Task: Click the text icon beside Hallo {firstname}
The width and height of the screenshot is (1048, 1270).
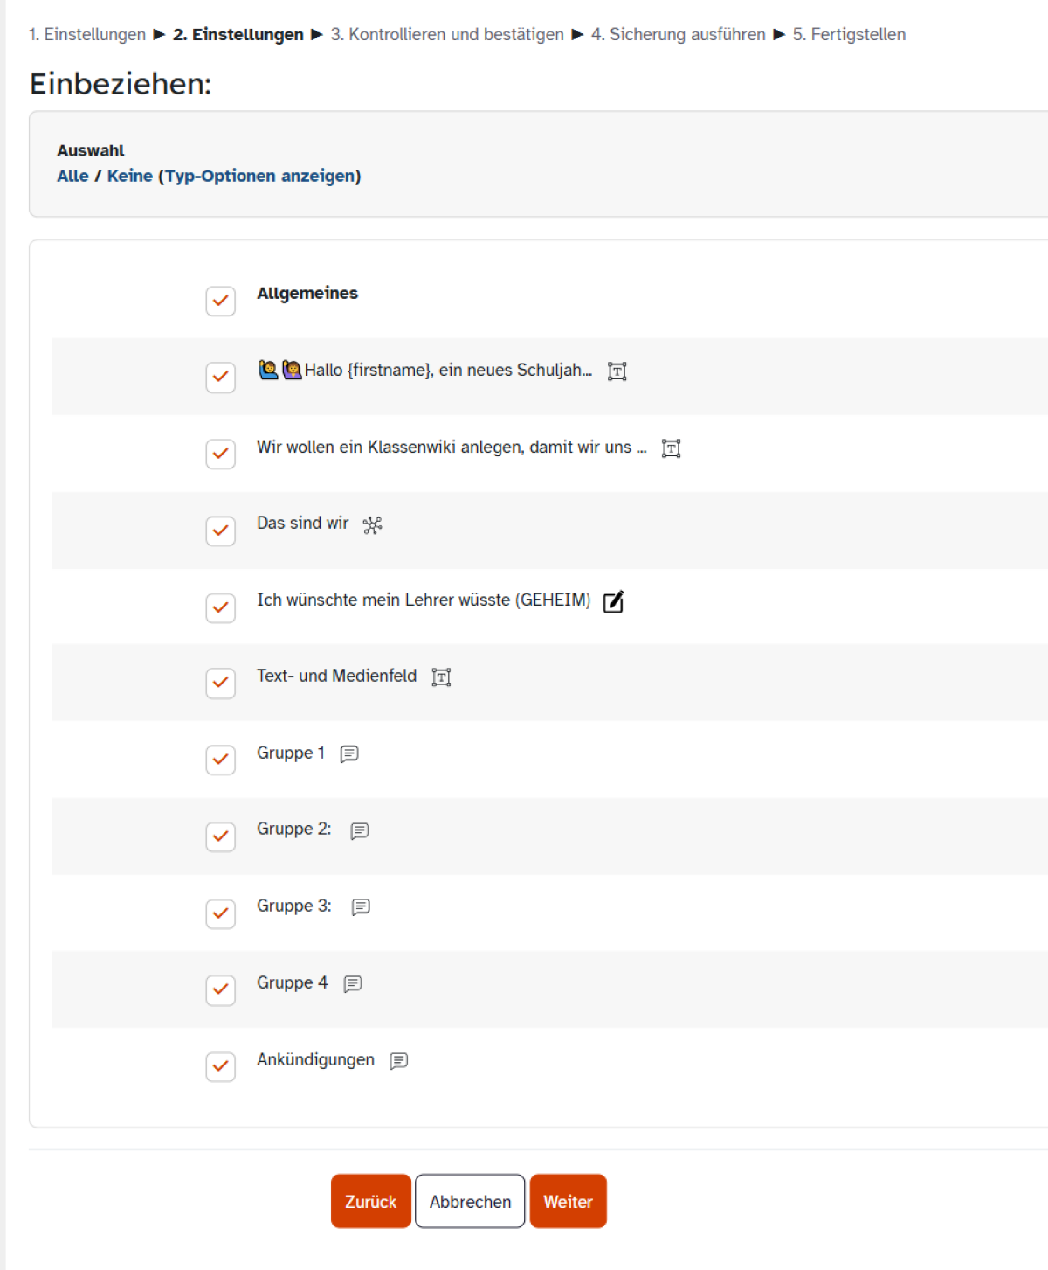Action: pos(617,371)
